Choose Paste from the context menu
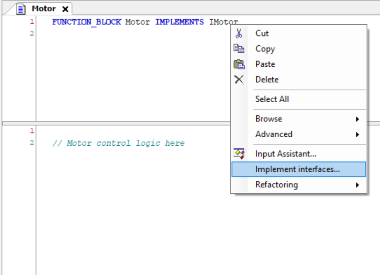This screenshot has height=275, width=380. pyautogui.click(x=299, y=64)
